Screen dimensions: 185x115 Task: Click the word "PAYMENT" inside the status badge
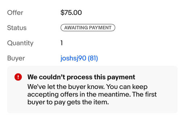(101, 28)
